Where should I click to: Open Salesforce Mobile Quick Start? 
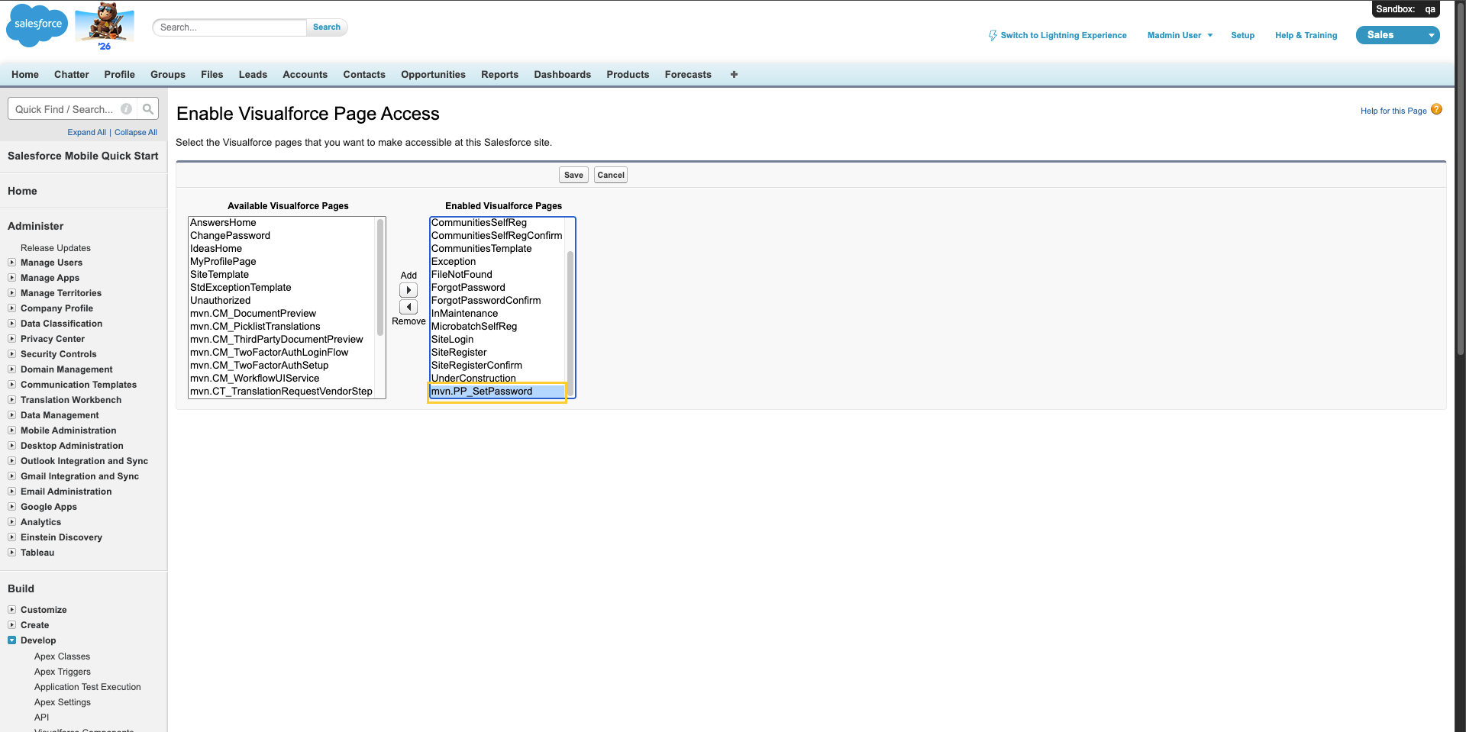point(83,156)
